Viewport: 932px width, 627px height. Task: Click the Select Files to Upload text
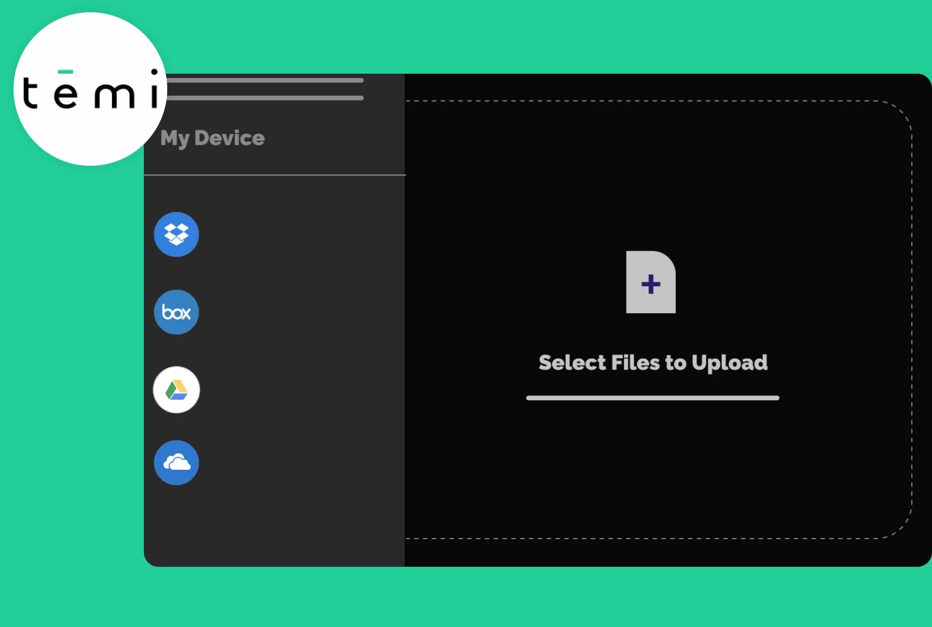point(653,363)
